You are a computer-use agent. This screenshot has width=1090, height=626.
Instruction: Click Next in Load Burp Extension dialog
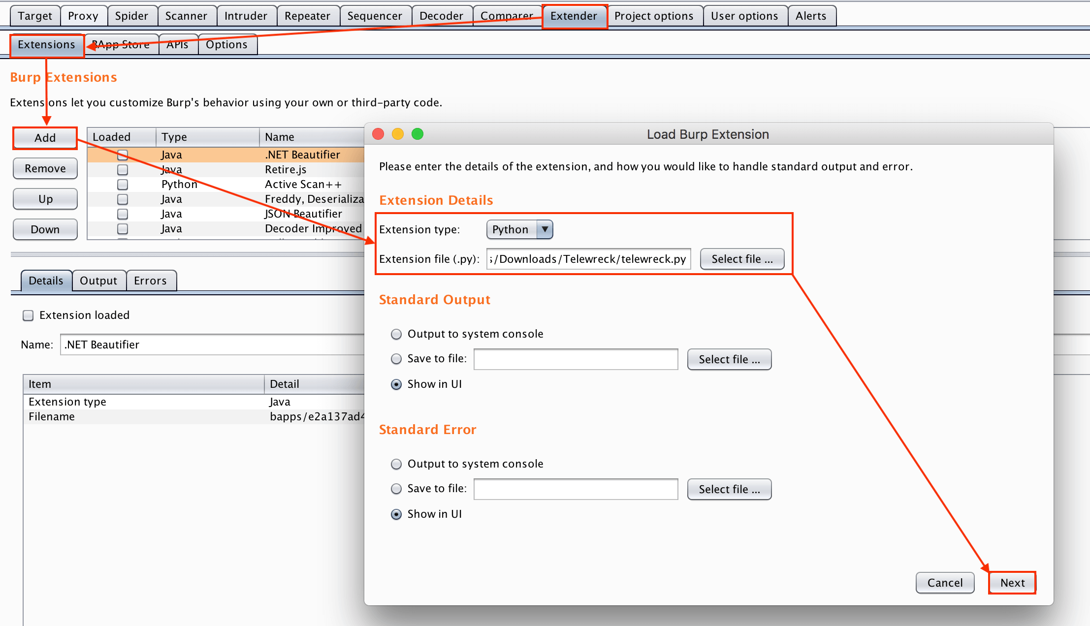click(x=1012, y=583)
